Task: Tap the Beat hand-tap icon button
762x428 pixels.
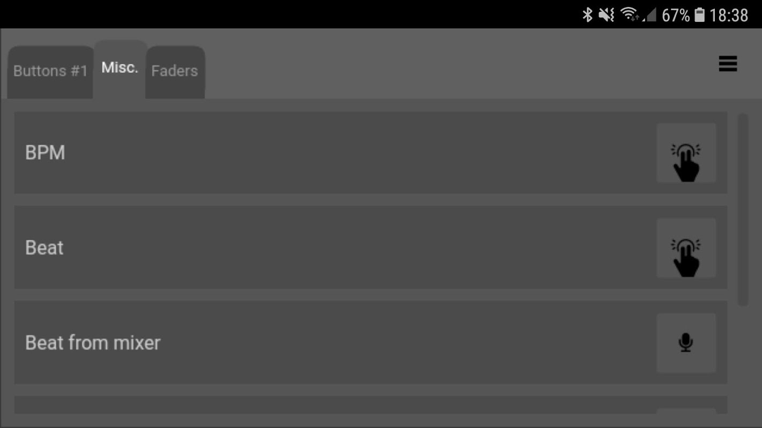Action: click(x=686, y=248)
